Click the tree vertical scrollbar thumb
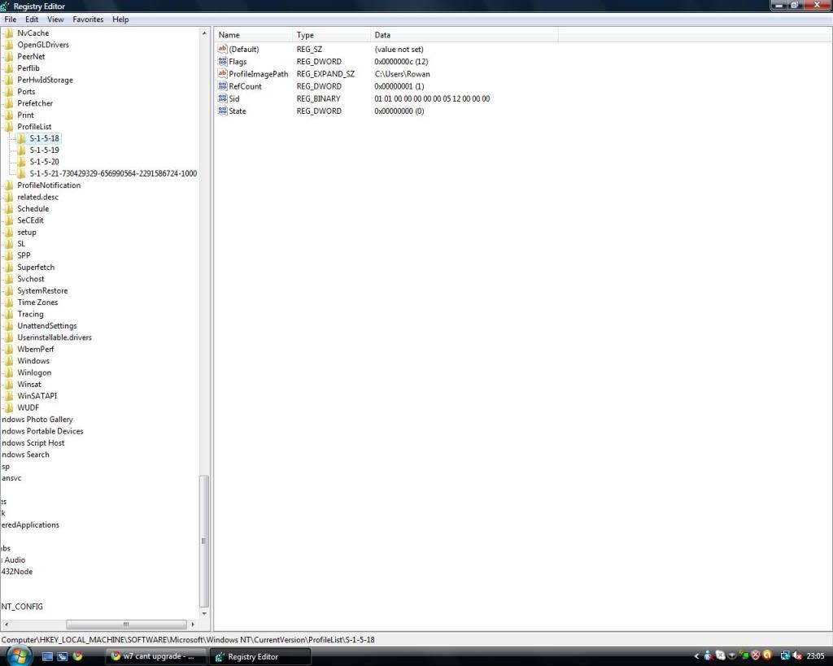833x666 pixels. point(204,542)
